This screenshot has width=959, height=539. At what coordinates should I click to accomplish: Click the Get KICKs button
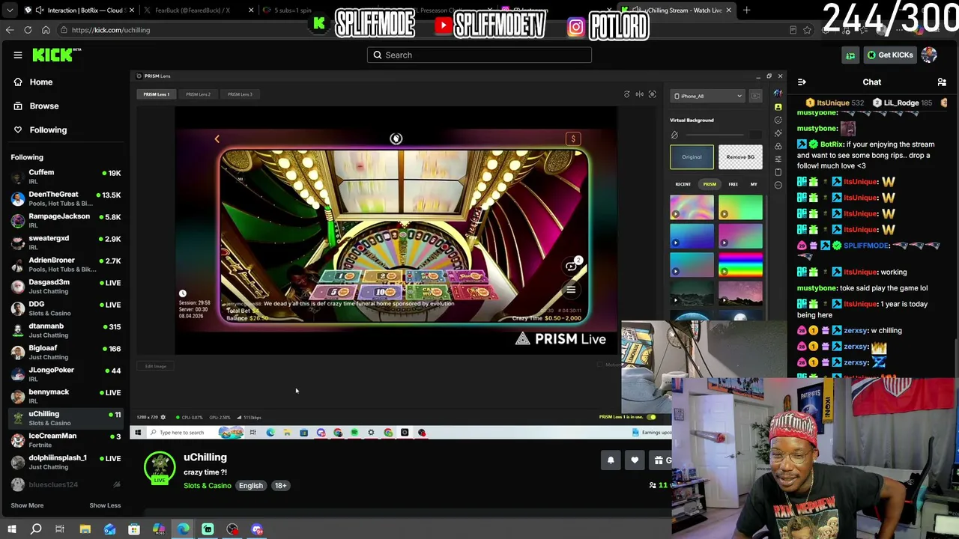[890, 55]
